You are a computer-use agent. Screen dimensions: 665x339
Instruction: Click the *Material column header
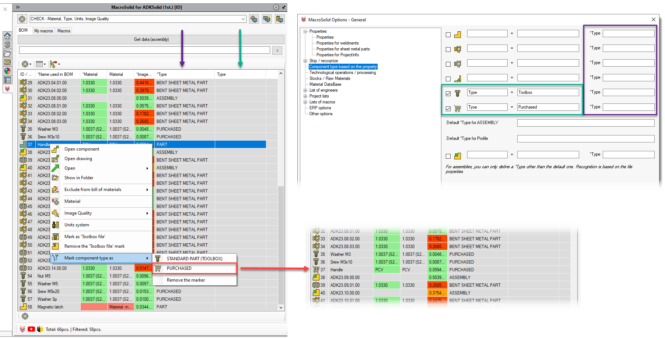[x=94, y=74]
